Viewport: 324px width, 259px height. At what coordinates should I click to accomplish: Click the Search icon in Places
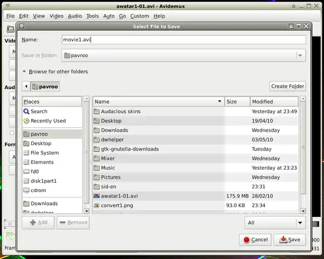click(26, 112)
